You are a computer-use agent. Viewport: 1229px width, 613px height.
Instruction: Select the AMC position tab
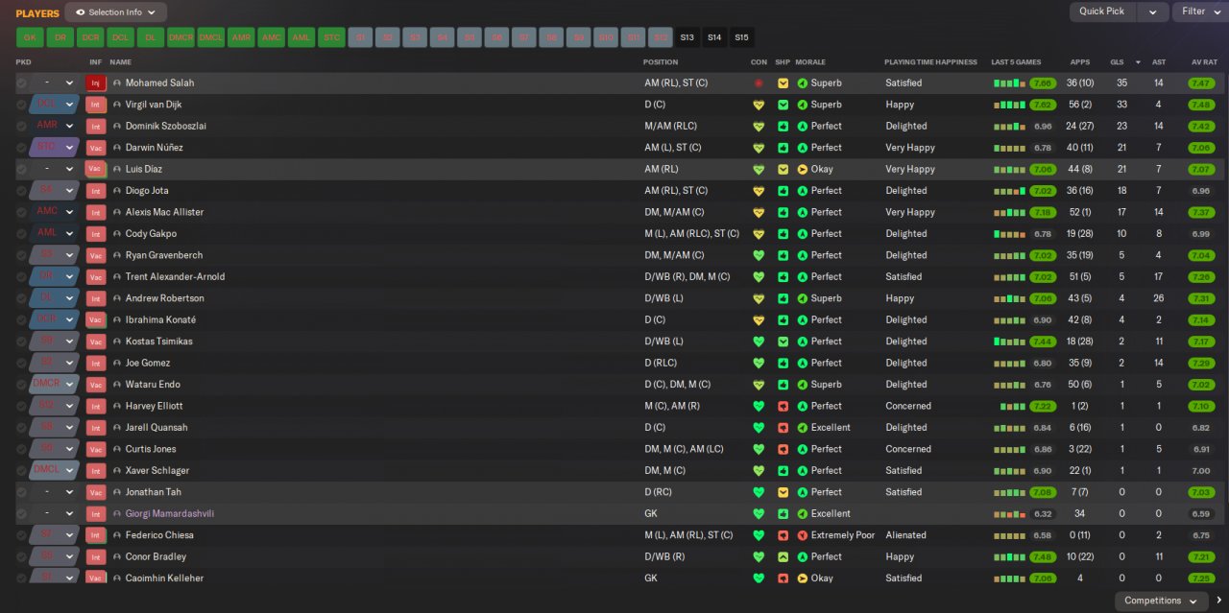272,37
